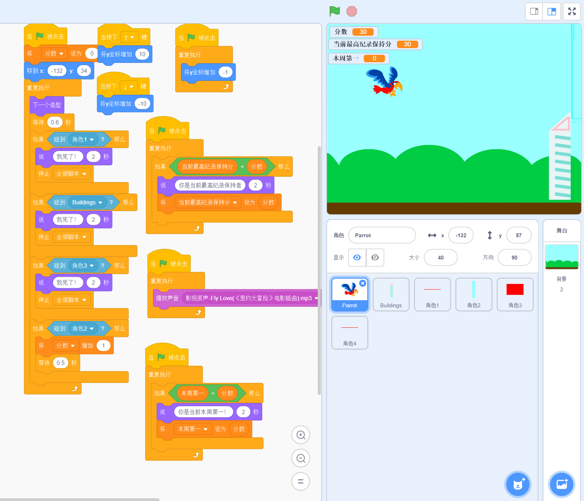This screenshot has height=501, width=584.
Task: Click the green flag to start the project
Action: (x=334, y=11)
